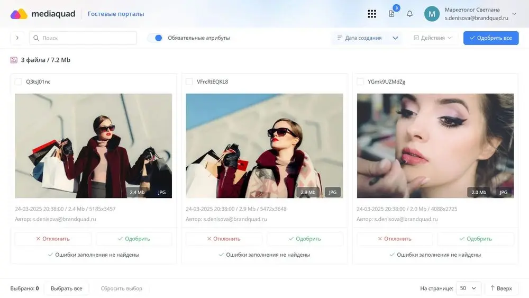
Task: Approve file VFrcRtEQKL8 with 'Одобрить'
Action: tap(305, 239)
